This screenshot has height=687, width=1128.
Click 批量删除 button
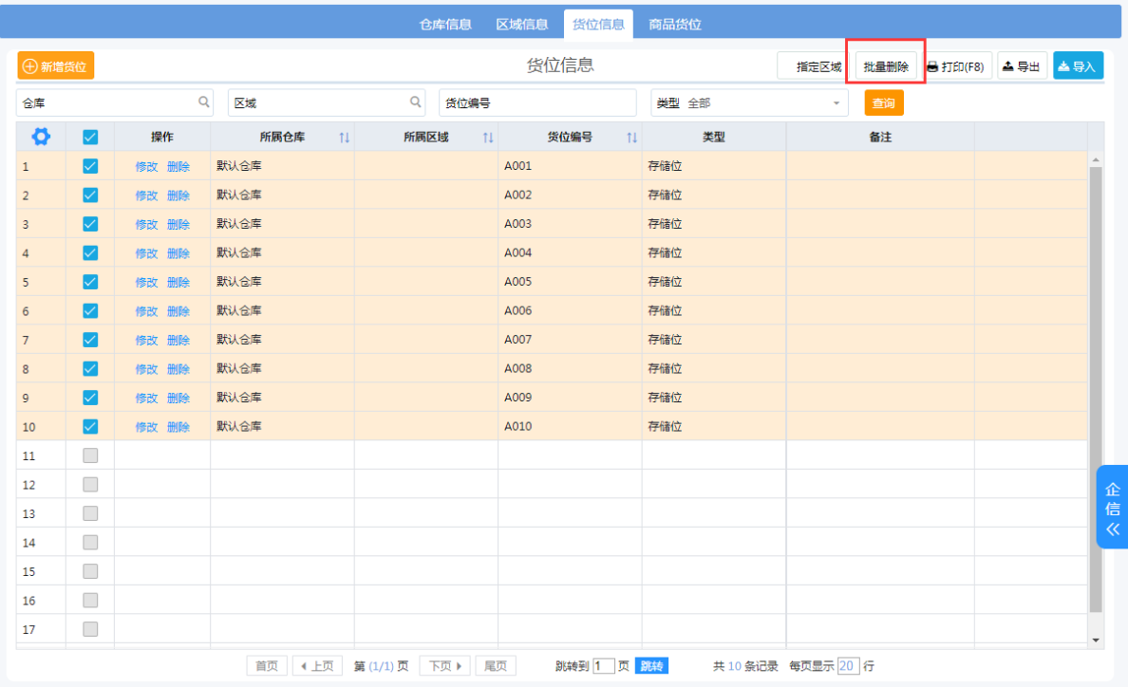[x=885, y=66]
